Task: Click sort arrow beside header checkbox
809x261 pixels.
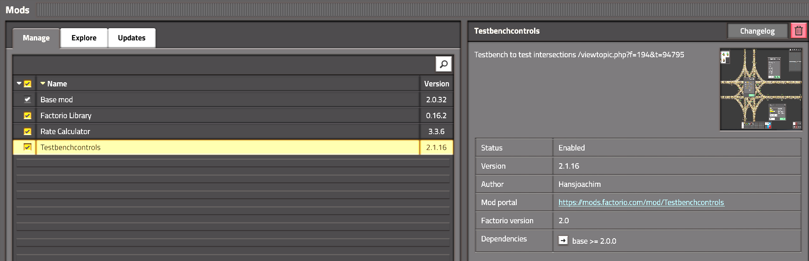Action: tap(19, 84)
